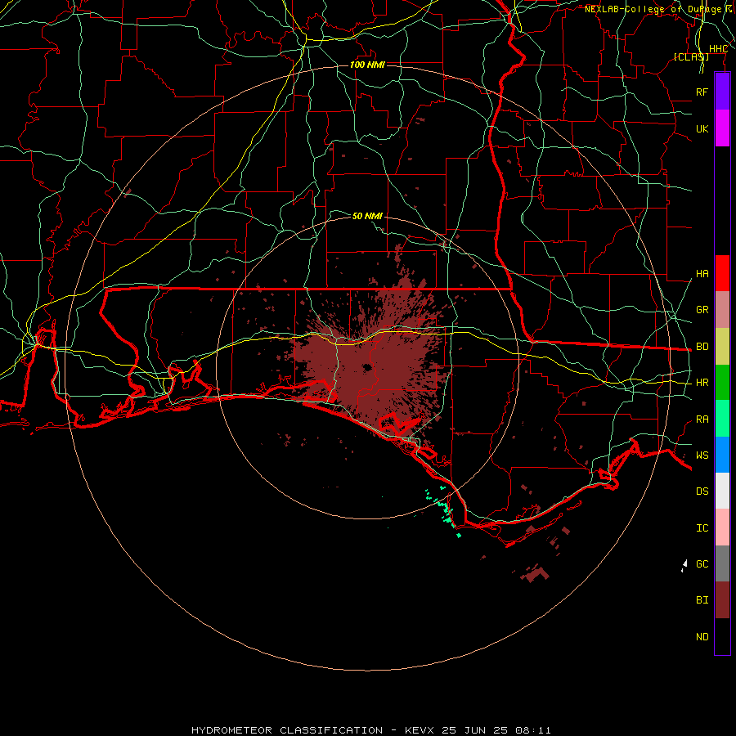Click the HHC product label

(x=718, y=49)
